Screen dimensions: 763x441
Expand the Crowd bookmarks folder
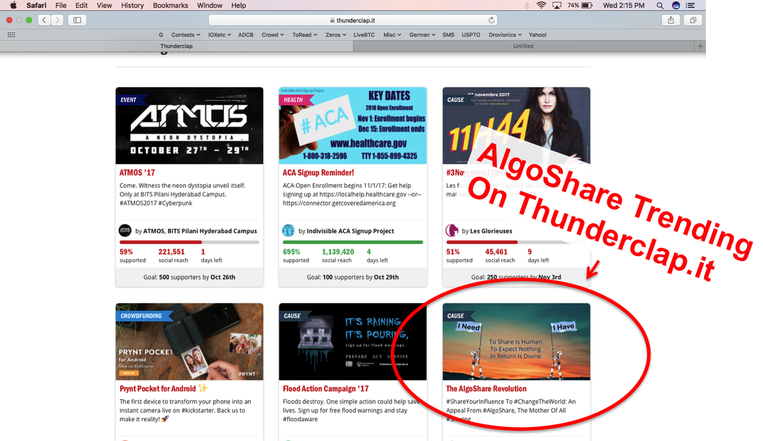273,35
